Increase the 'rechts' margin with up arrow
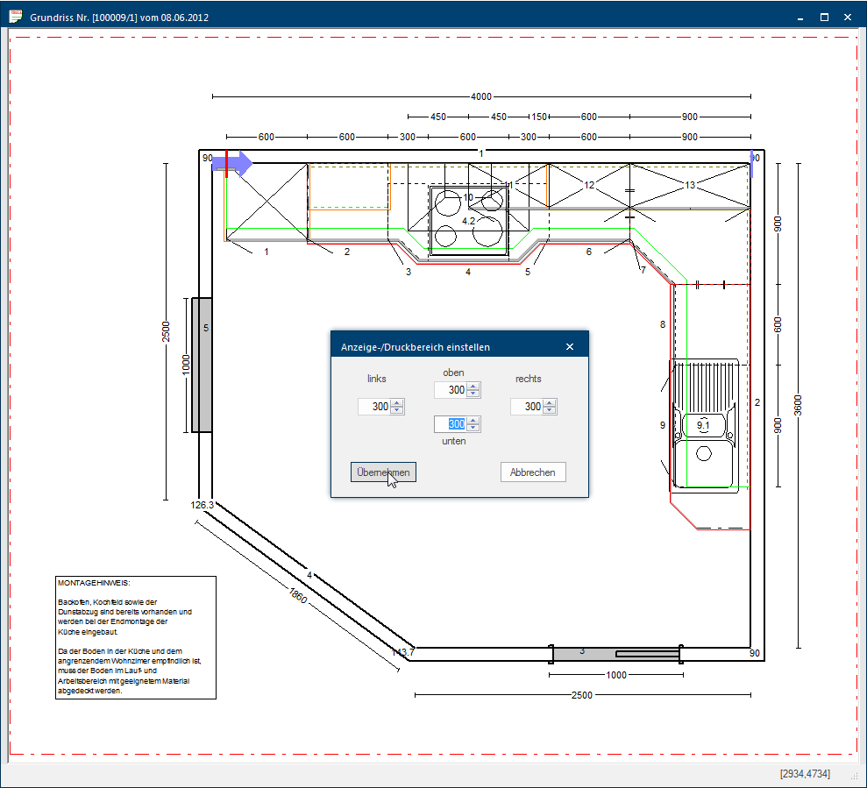The height and width of the screenshot is (788, 867). point(550,403)
